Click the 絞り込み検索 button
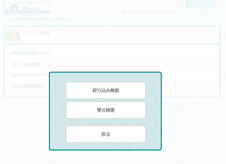 point(106,91)
